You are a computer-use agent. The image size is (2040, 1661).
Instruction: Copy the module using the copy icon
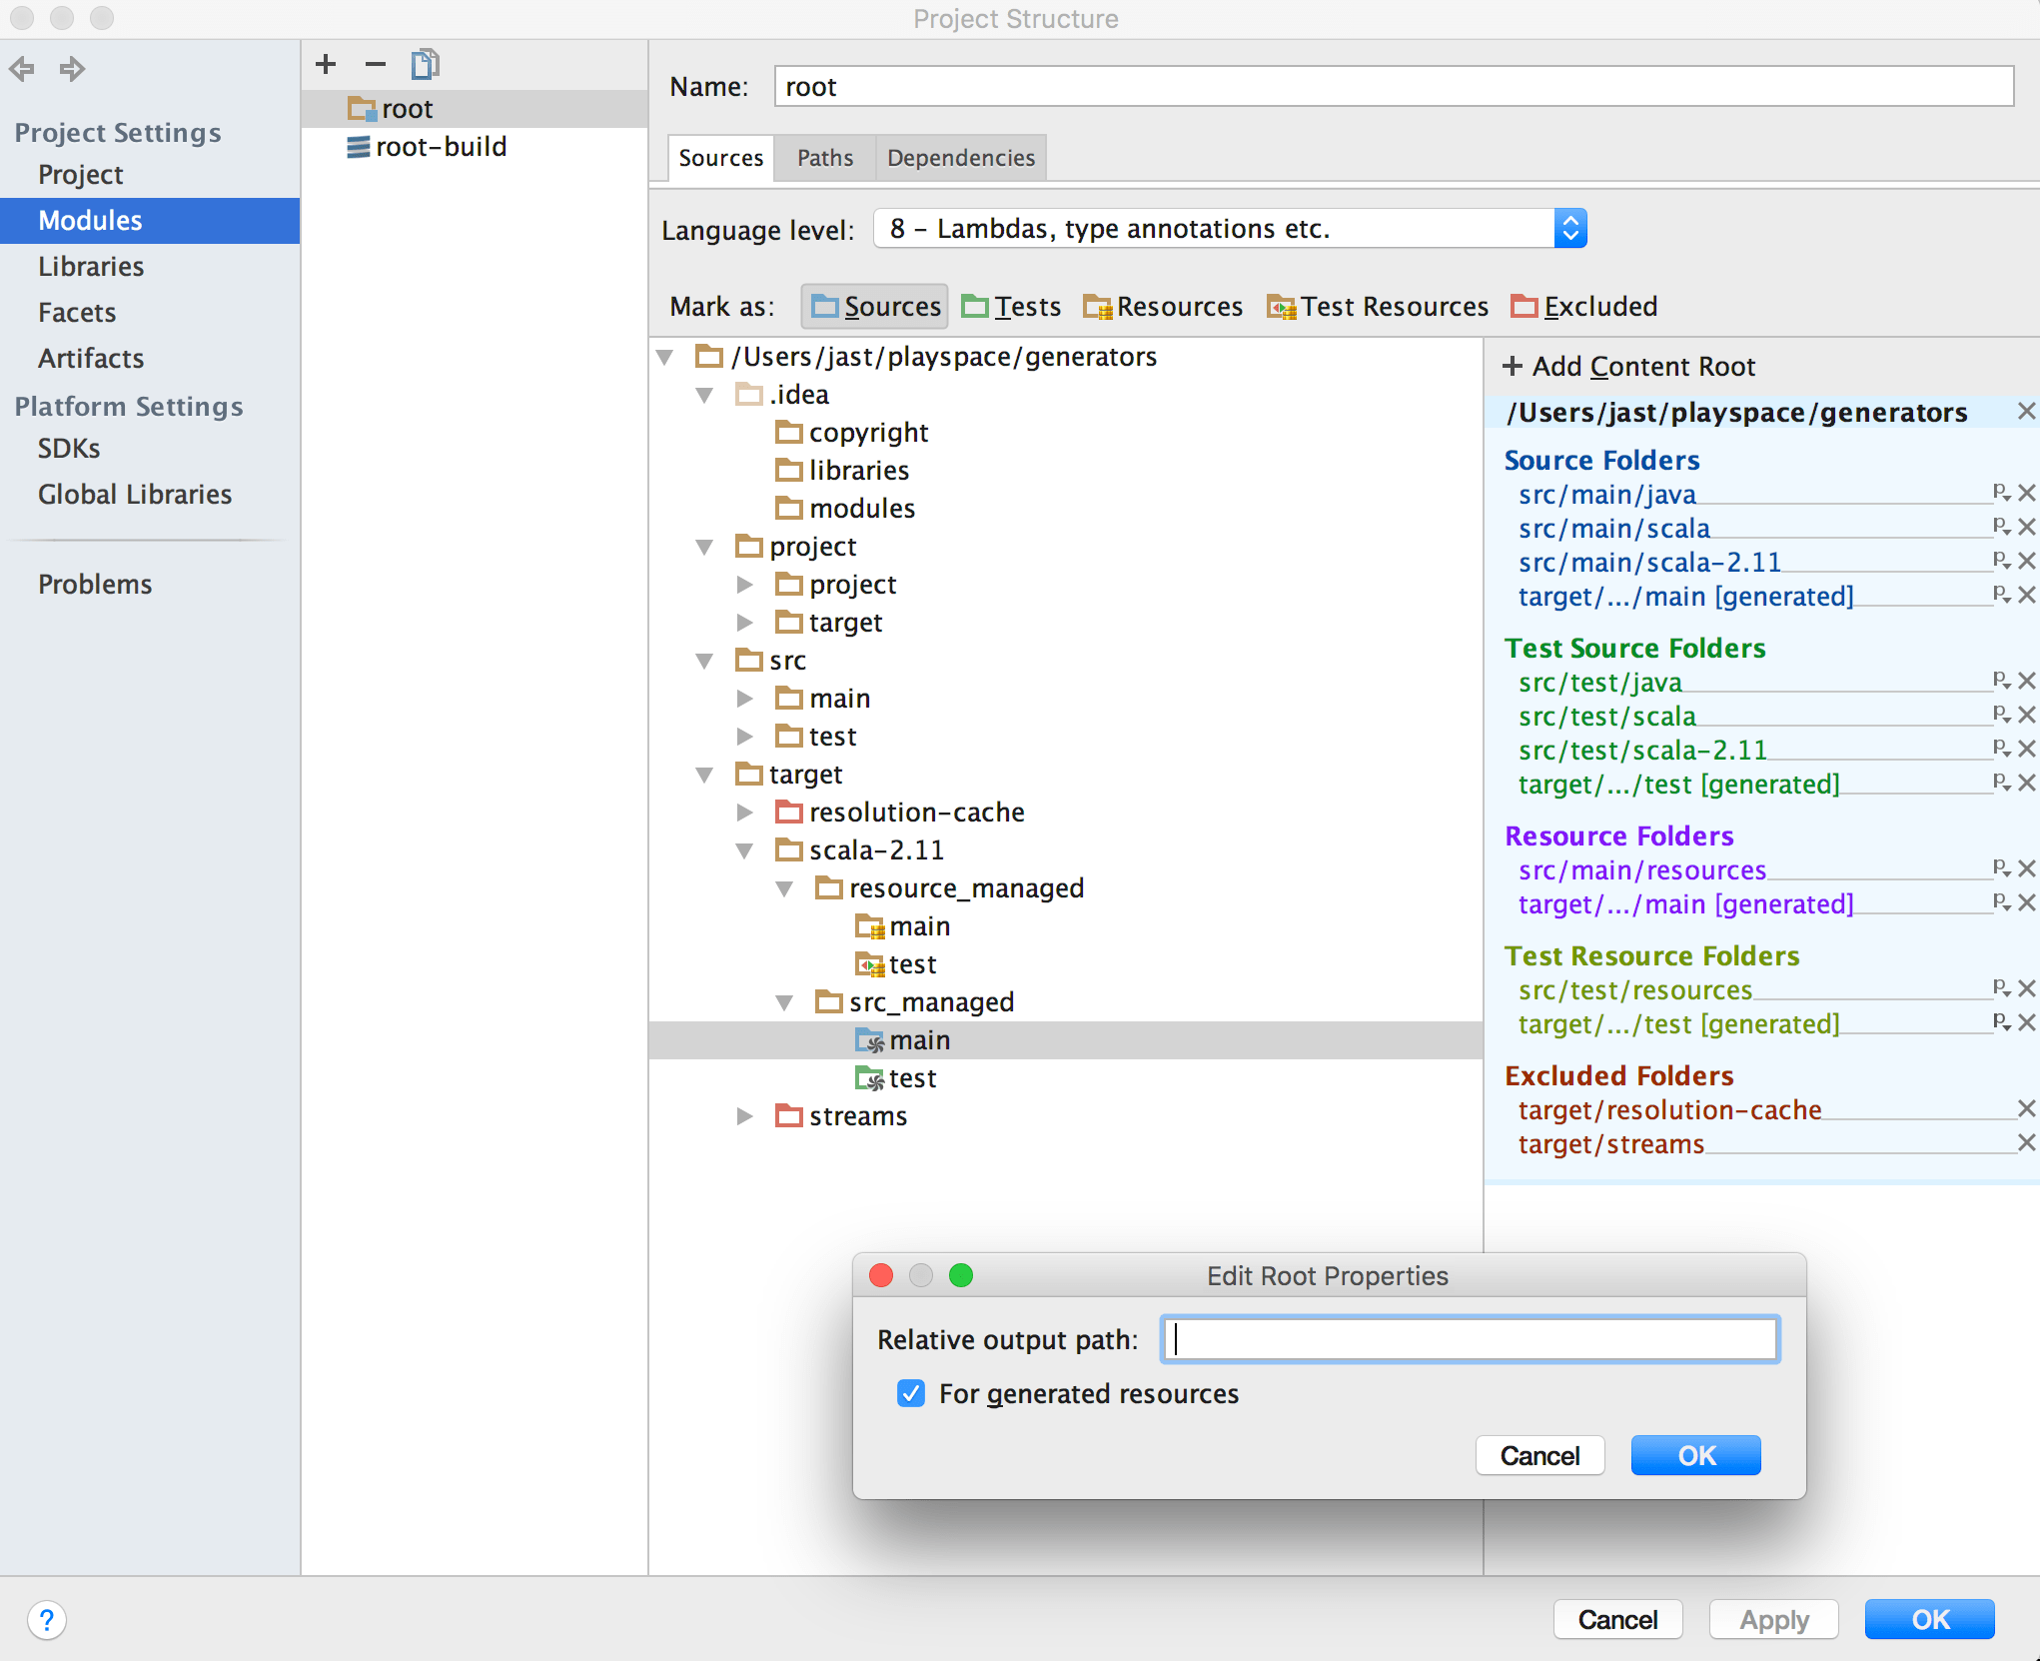(x=425, y=63)
